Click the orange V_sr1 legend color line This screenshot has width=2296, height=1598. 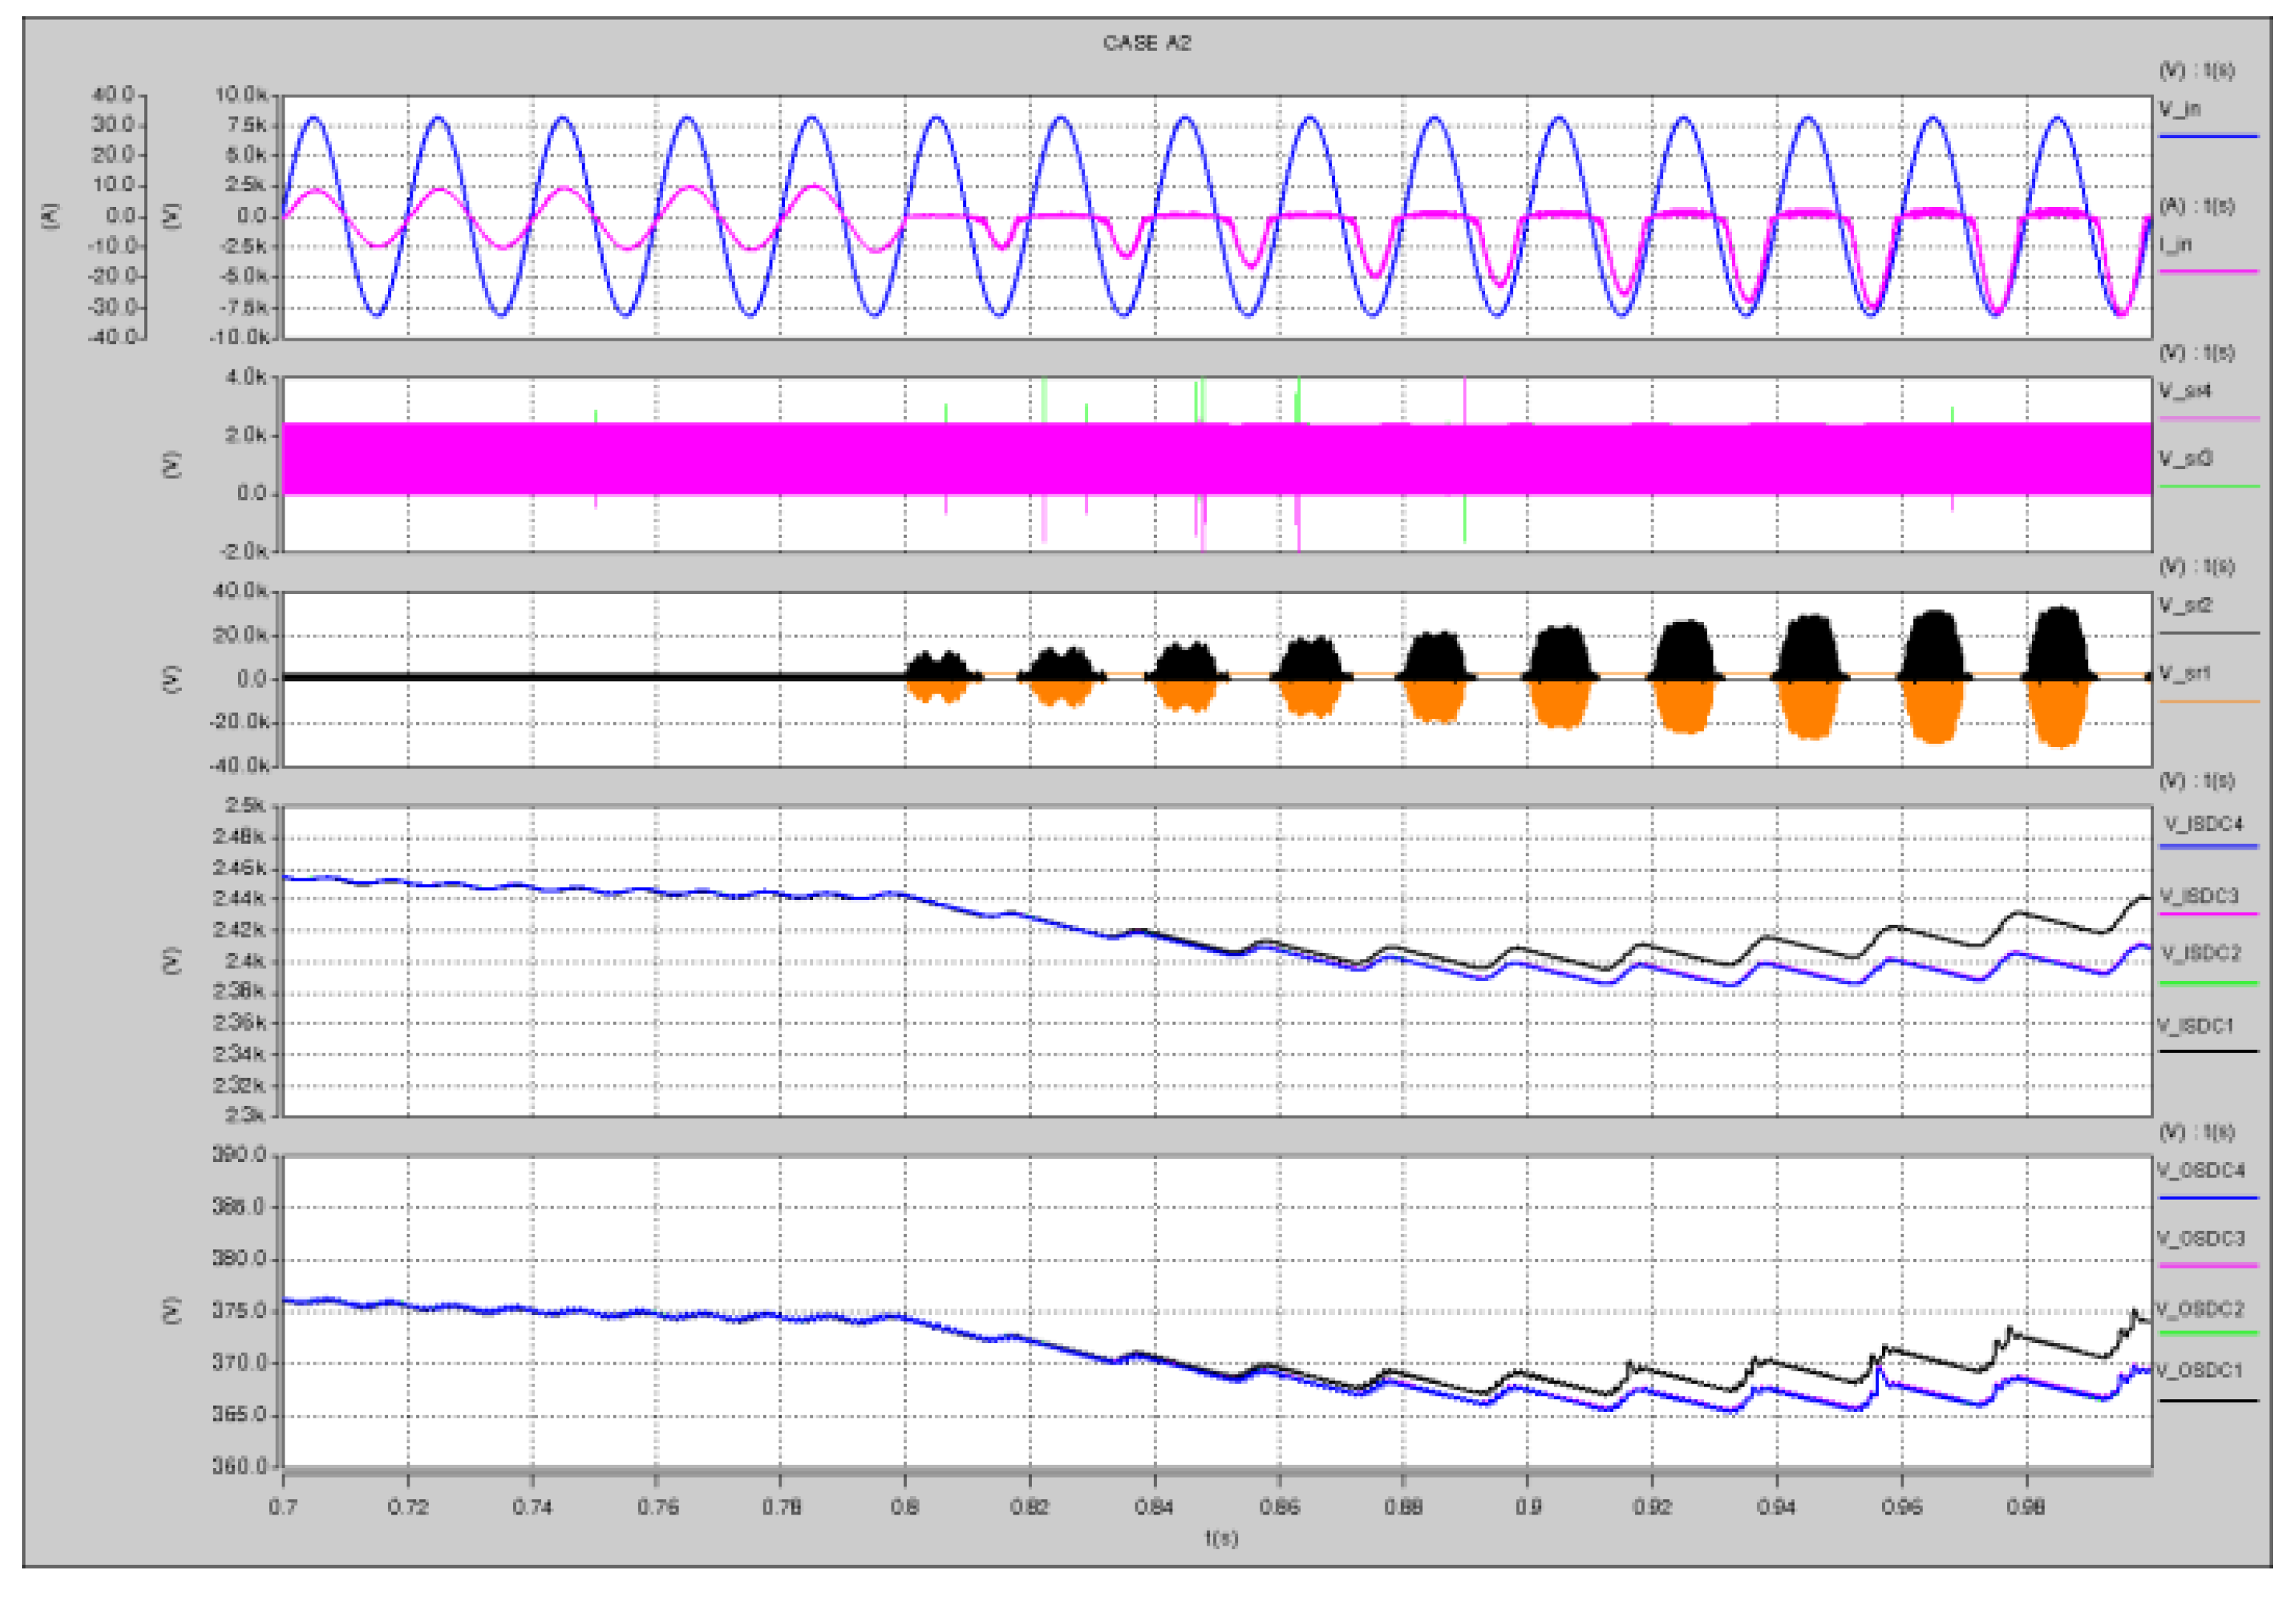(2207, 702)
